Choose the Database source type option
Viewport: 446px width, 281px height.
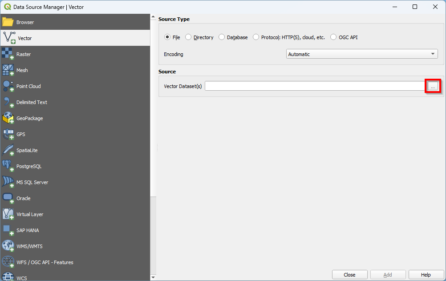pyautogui.click(x=222, y=37)
